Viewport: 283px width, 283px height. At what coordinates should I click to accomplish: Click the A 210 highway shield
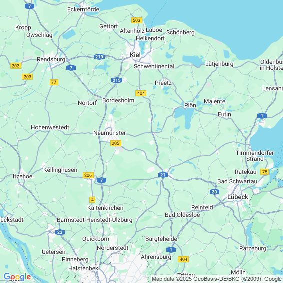coord(99,57)
